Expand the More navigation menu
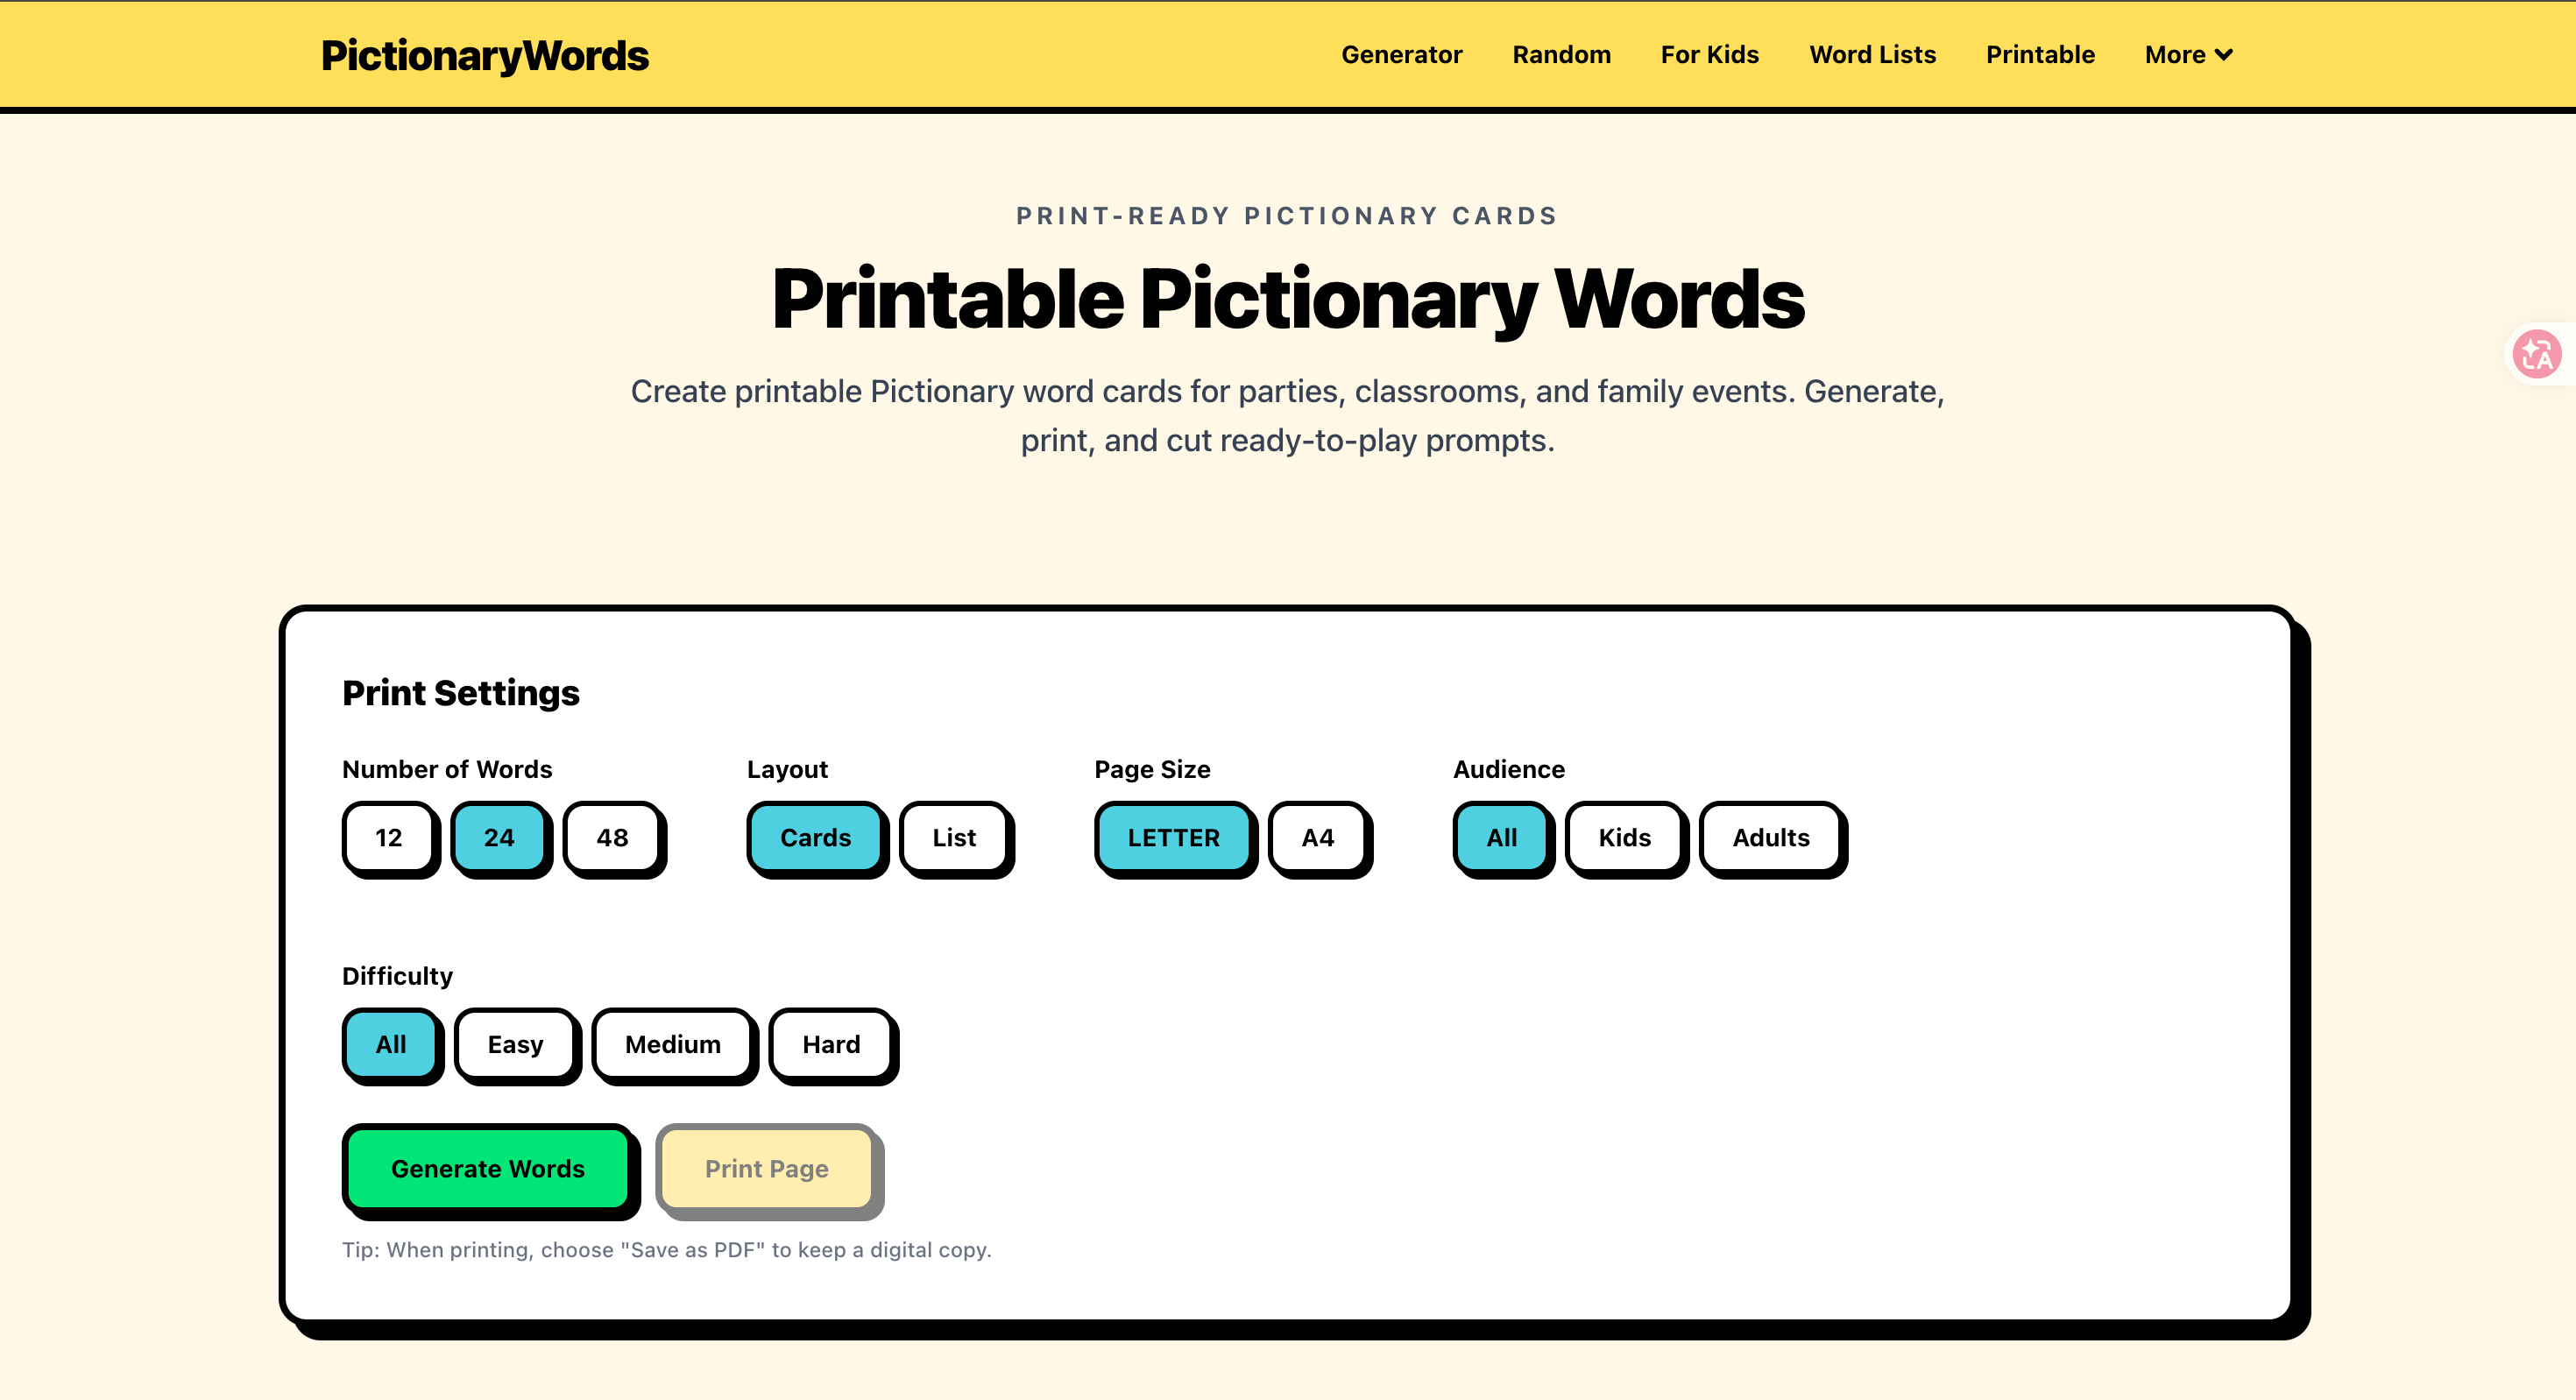The image size is (2576, 1400). point(2187,55)
